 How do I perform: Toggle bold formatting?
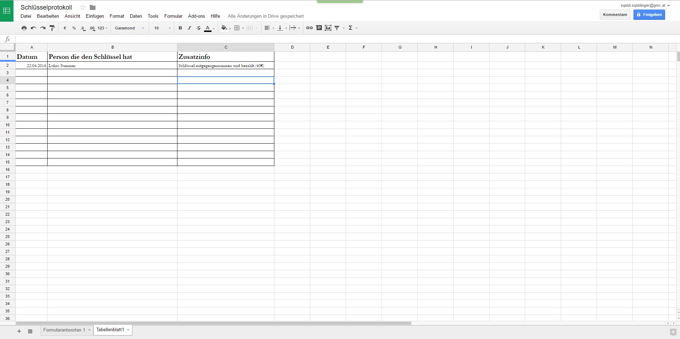[x=180, y=28]
